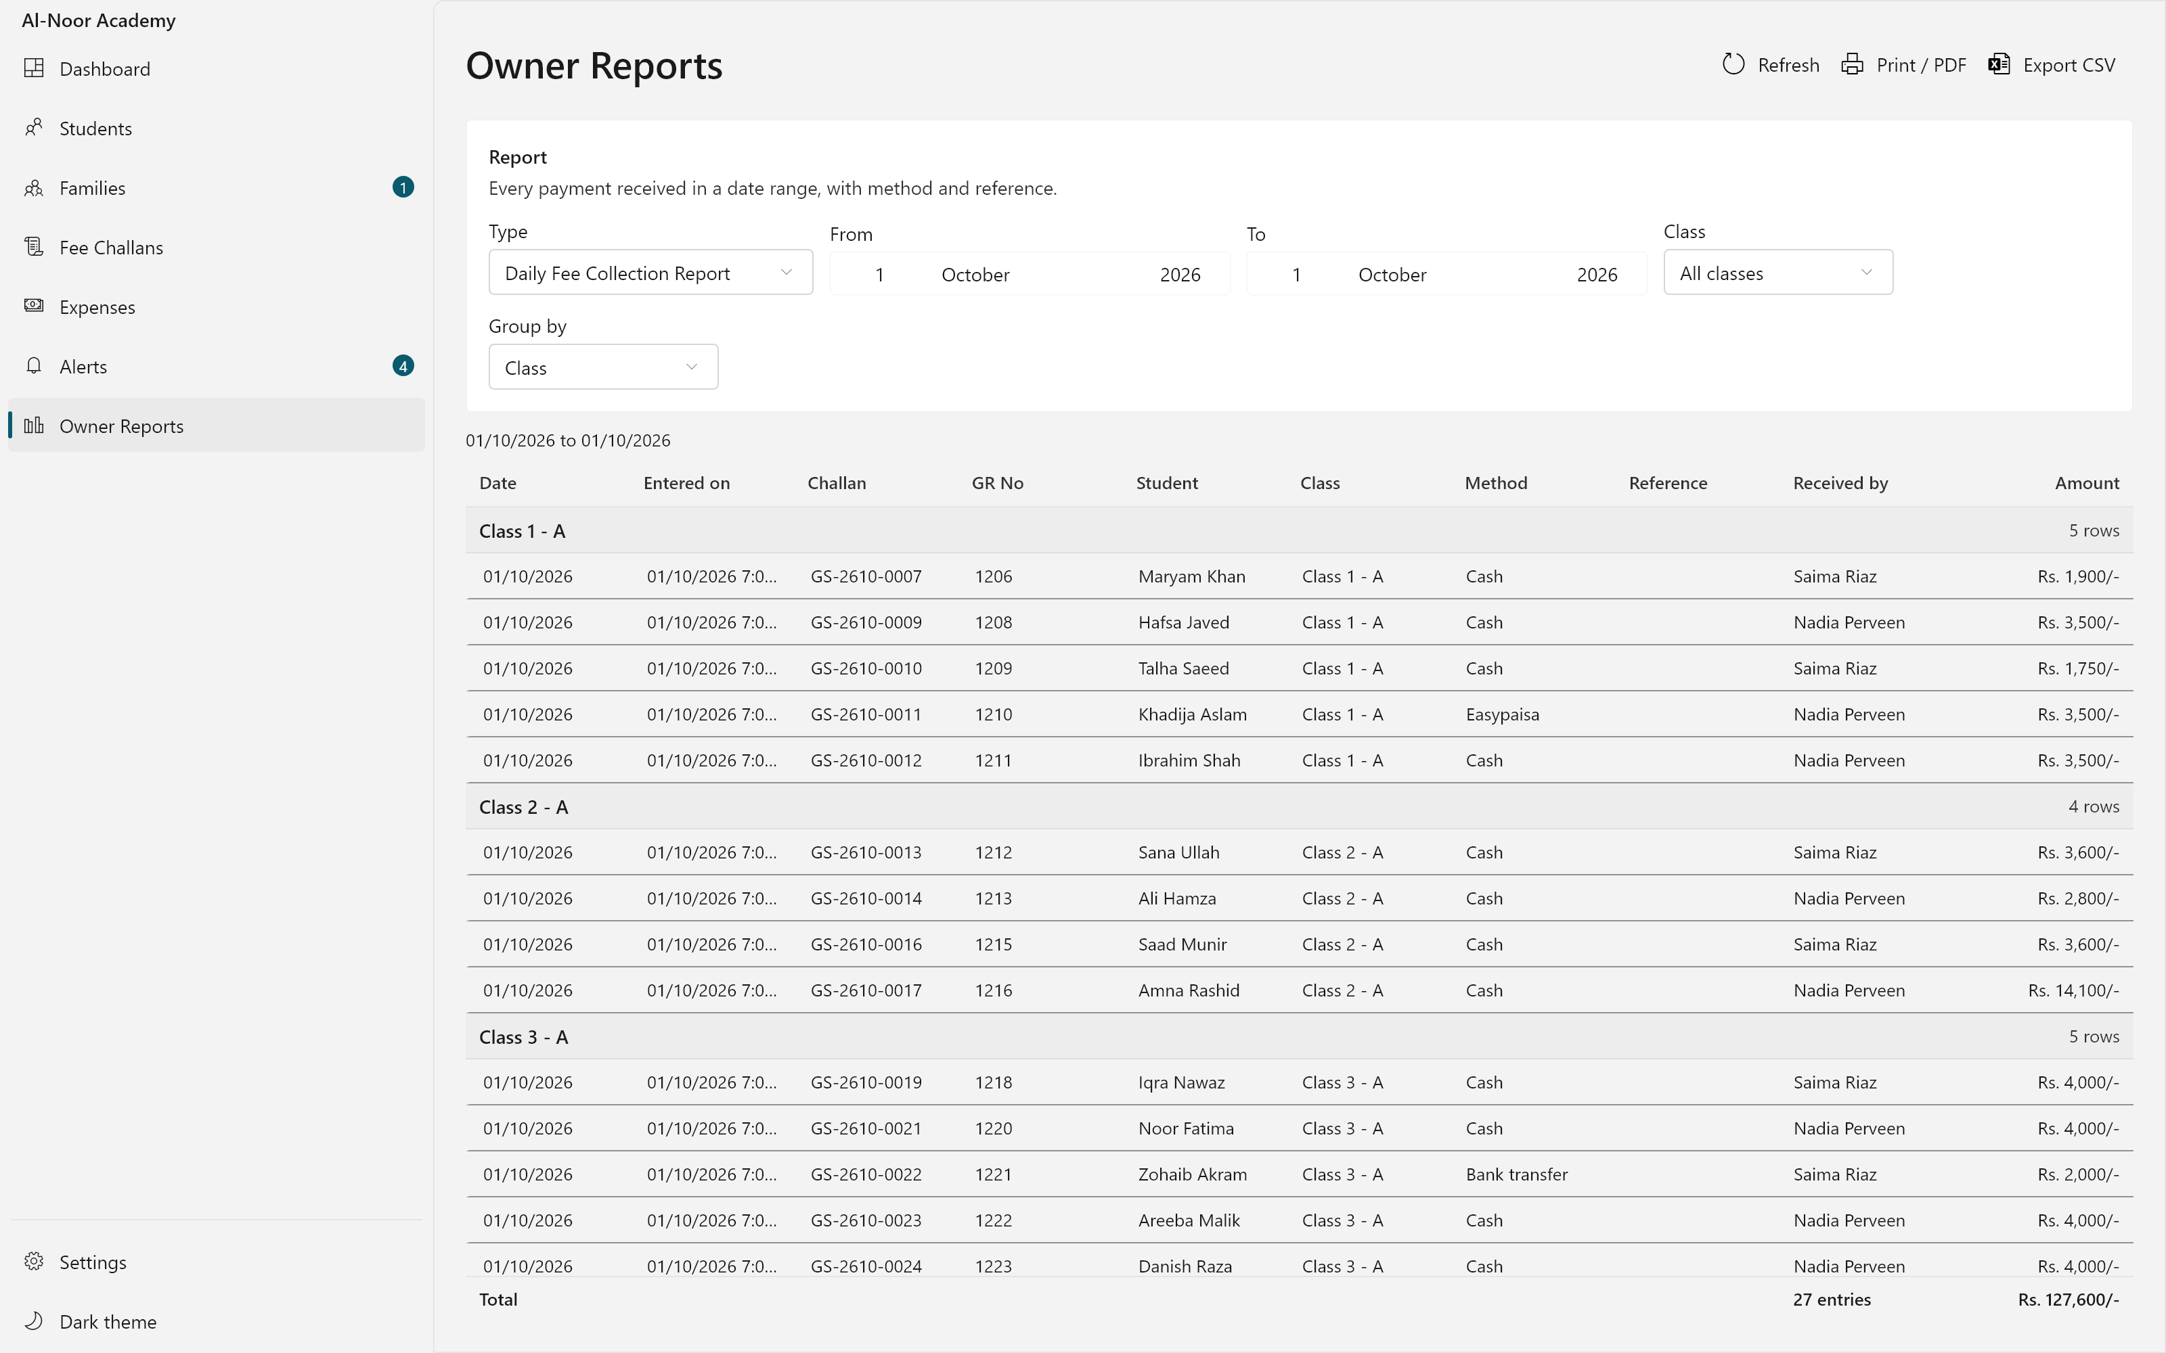Open Settings via the gear icon

tap(34, 1262)
